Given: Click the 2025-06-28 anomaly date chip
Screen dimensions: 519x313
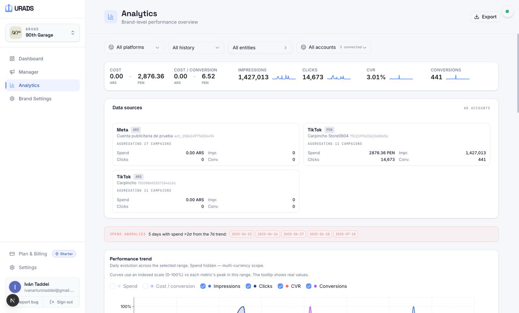Looking at the screenshot, I should pos(320,234).
